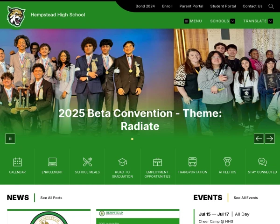The height and width of the screenshot is (224, 280).
Task: Open the Contact Us page
Action: coord(252,6)
